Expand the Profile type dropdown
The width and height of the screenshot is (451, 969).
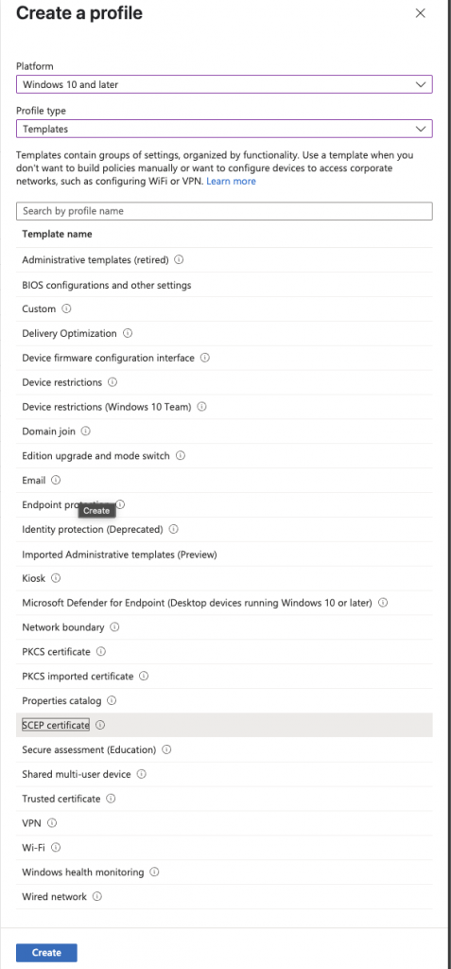click(224, 129)
